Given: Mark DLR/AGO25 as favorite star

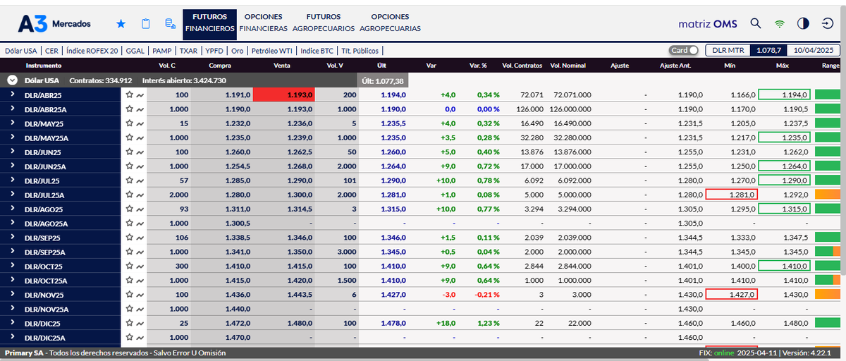Looking at the screenshot, I should [x=129, y=209].
